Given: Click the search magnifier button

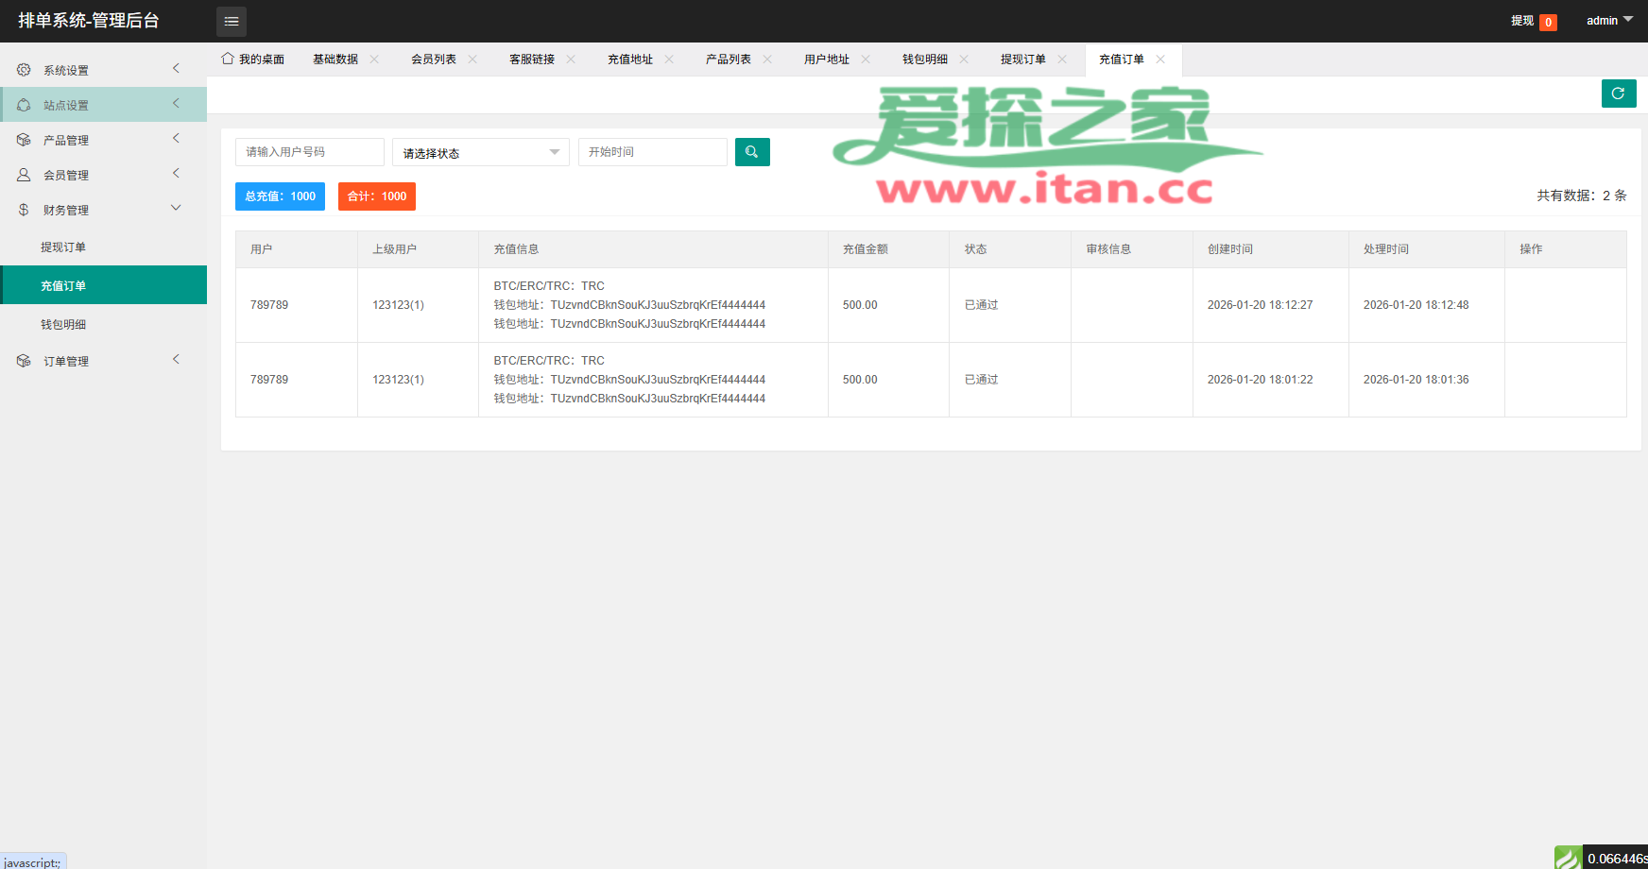Looking at the screenshot, I should pos(752,152).
